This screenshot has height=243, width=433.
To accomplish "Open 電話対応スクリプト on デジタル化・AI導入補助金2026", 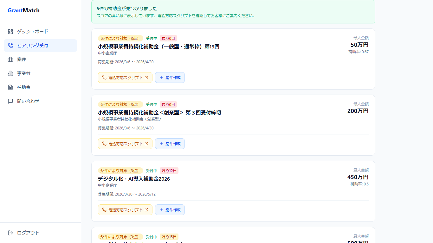I will [125, 209].
